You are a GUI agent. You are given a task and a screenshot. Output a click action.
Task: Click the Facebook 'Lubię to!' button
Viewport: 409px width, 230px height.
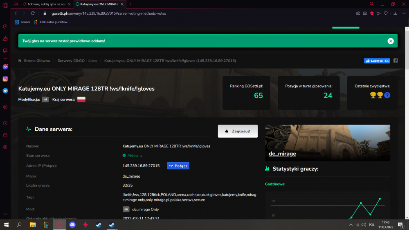377,61
